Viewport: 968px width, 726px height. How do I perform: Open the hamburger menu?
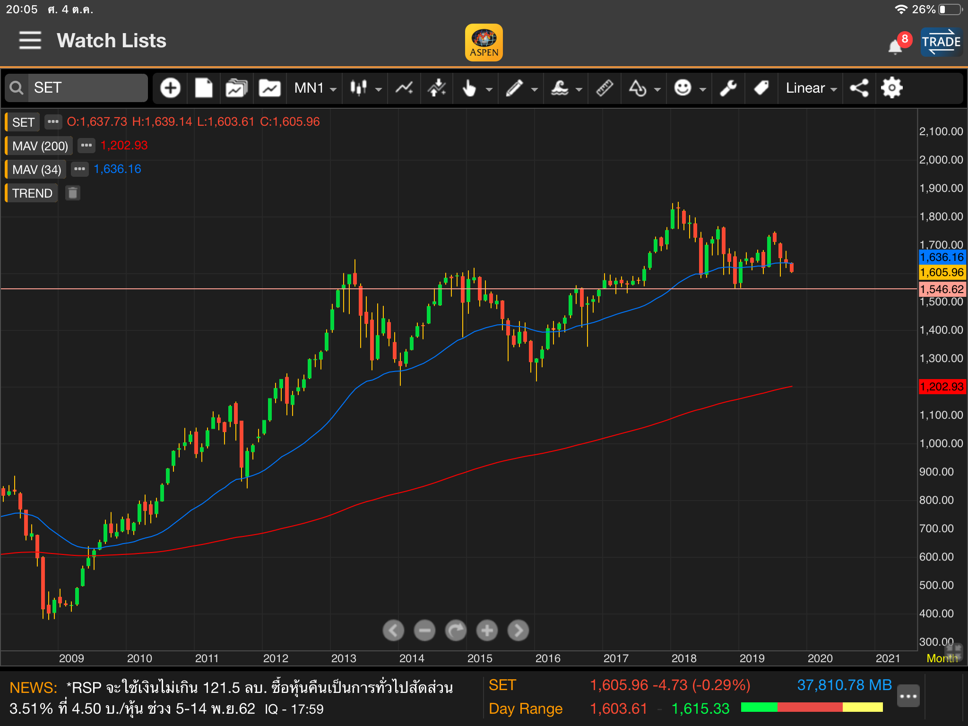coord(30,41)
